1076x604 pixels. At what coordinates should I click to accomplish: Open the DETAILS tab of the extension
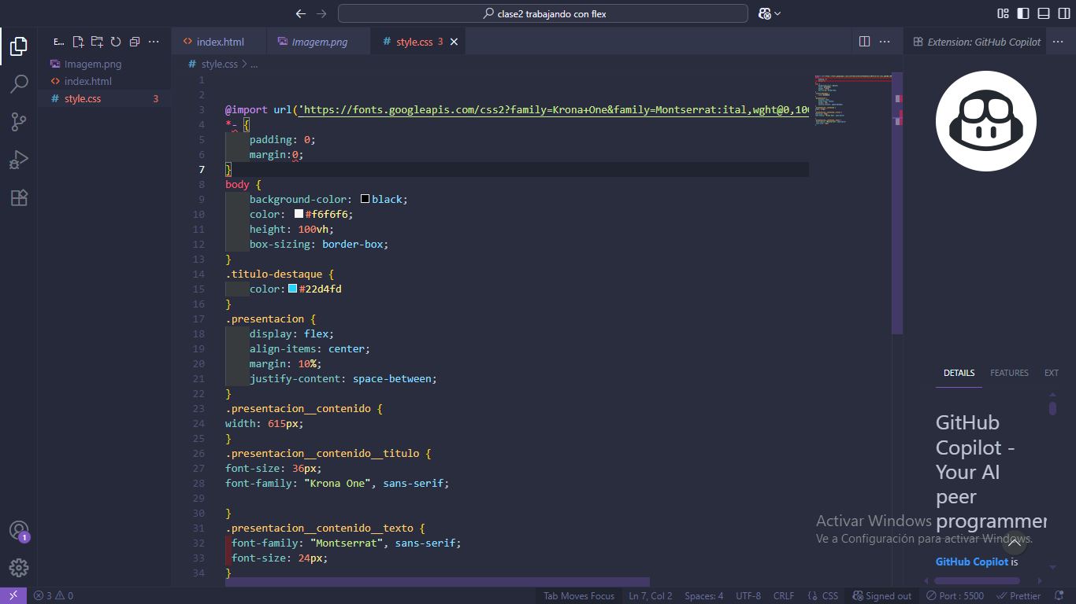click(959, 373)
